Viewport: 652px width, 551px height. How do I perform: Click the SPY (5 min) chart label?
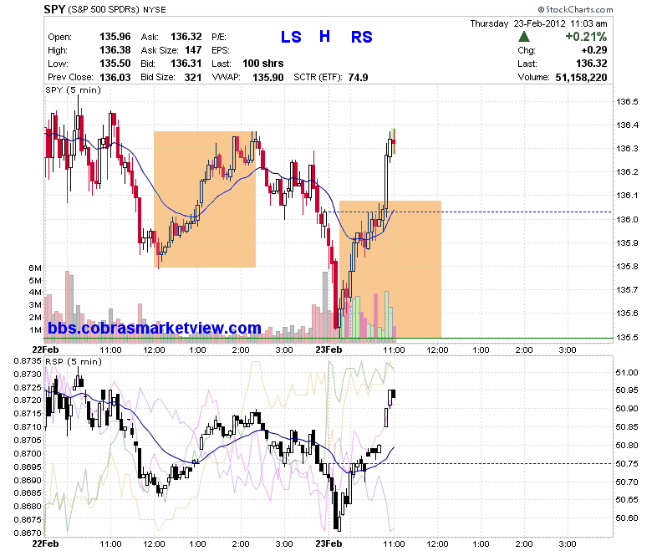coord(74,90)
